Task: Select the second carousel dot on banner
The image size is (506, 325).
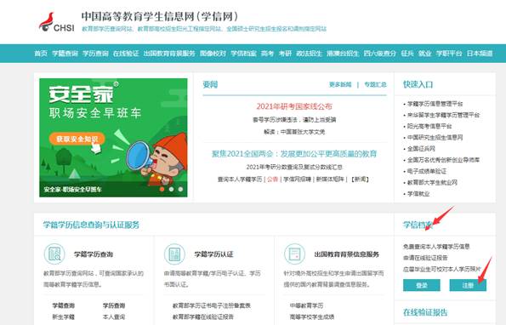Action: point(171,189)
